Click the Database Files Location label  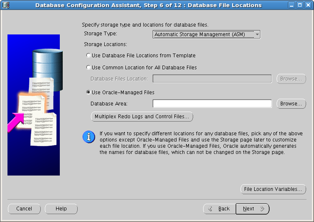click(x=119, y=79)
